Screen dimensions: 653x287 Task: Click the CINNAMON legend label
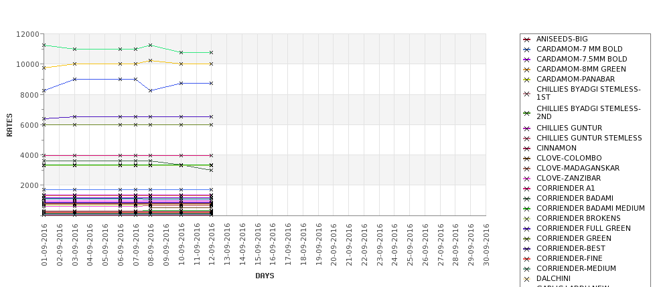[557, 148]
